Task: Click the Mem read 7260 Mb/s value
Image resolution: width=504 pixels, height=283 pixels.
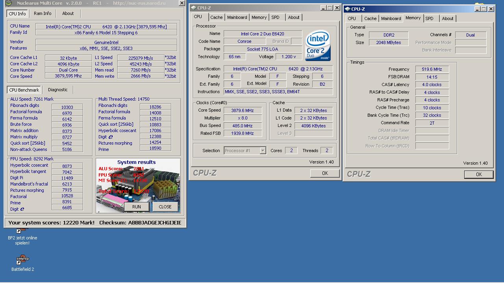Action: click(140, 70)
